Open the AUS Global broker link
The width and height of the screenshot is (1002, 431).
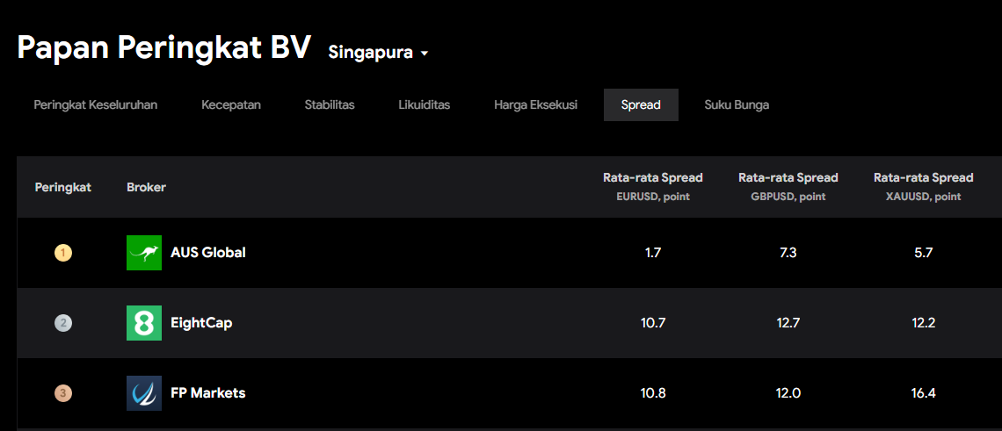(208, 253)
